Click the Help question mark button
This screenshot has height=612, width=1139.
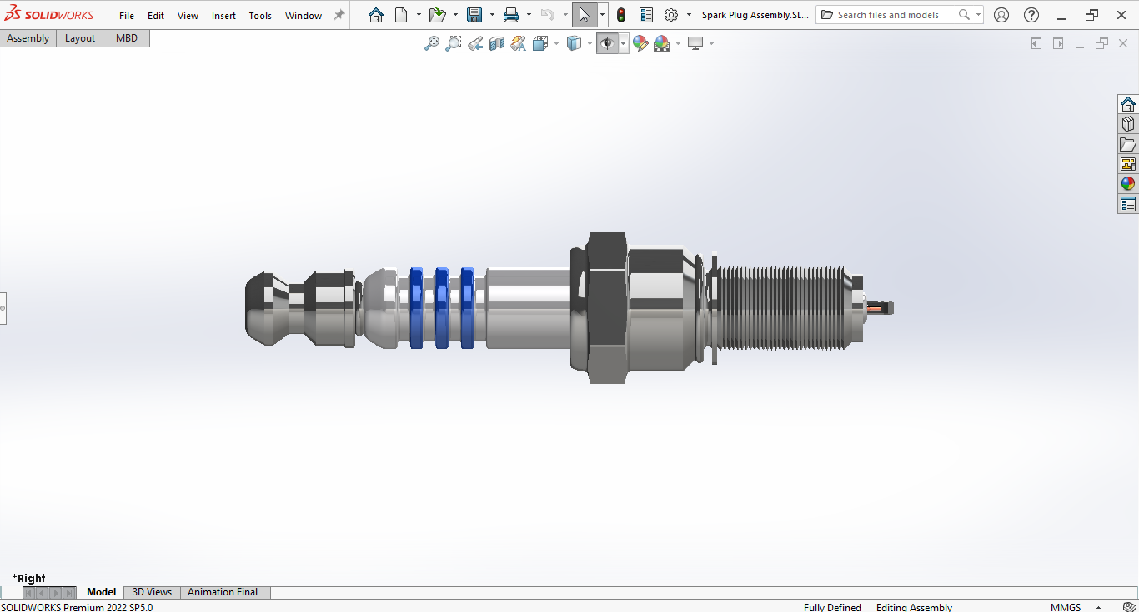tap(1031, 15)
